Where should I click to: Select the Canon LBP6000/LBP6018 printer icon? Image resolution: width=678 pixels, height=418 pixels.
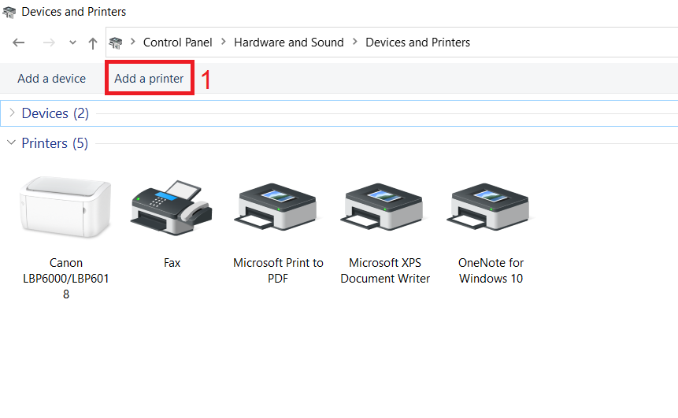pyautogui.click(x=66, y=206)
